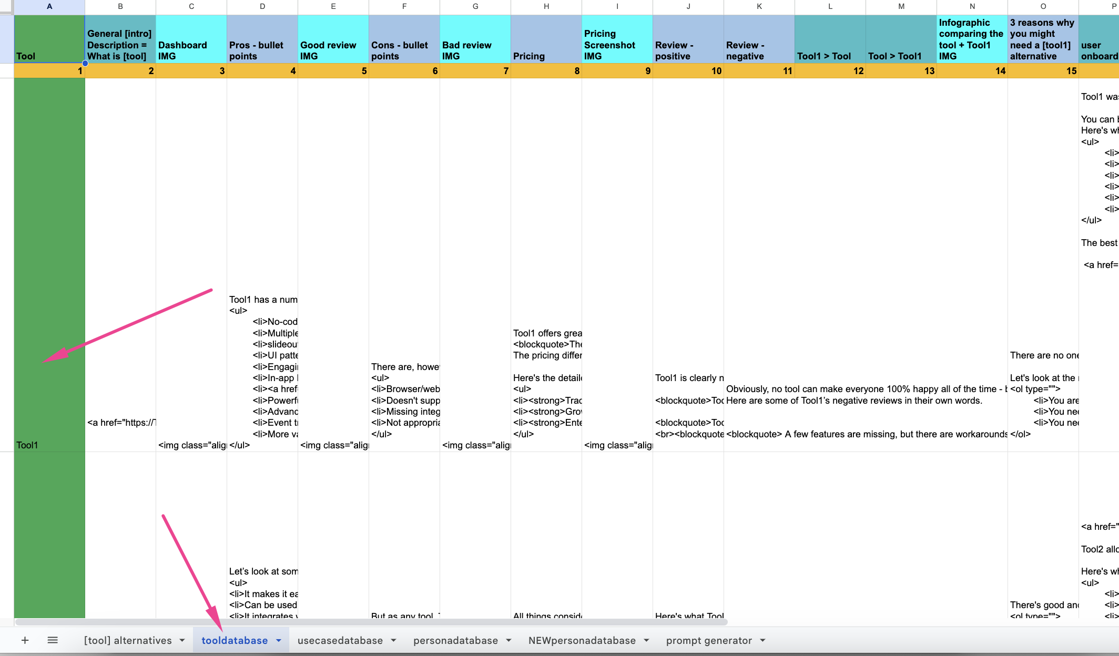This screenshot has height=656, width=1119.
Task: Select 'Tool1 > Tool' header cell
Action: coord(830,39)
